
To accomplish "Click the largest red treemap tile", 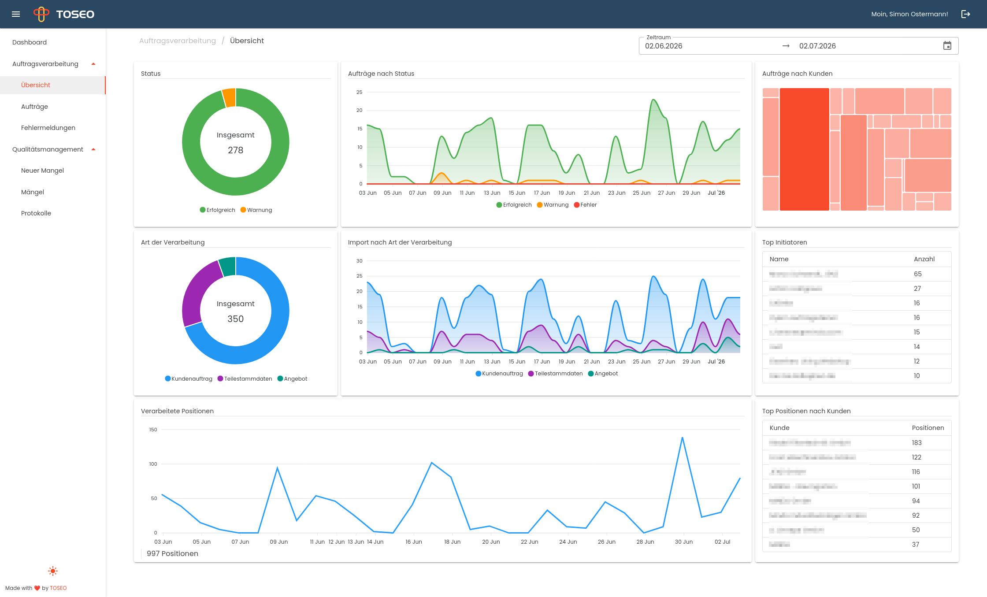I will [x=804, y=149].
